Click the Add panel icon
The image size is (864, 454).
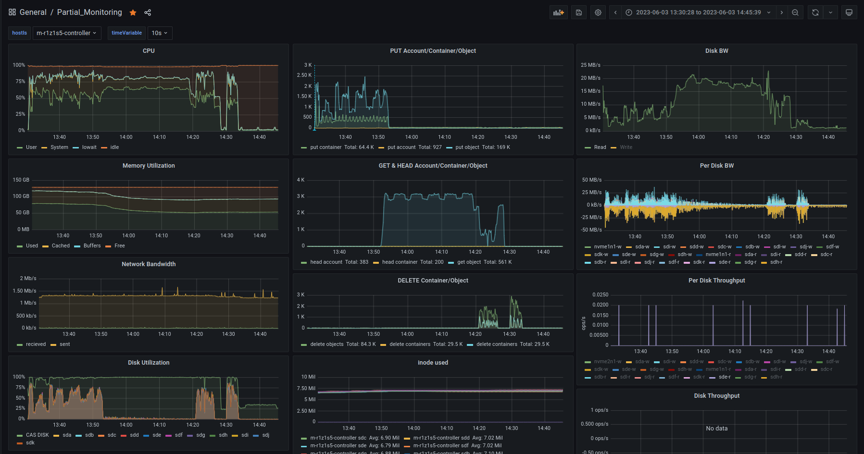coord(558,12)
